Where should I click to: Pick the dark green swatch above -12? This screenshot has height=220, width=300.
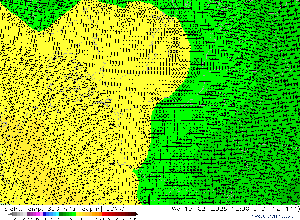(x=61, y=214)
